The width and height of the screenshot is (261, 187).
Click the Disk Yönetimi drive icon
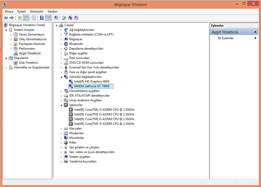[x=15, y=63]
